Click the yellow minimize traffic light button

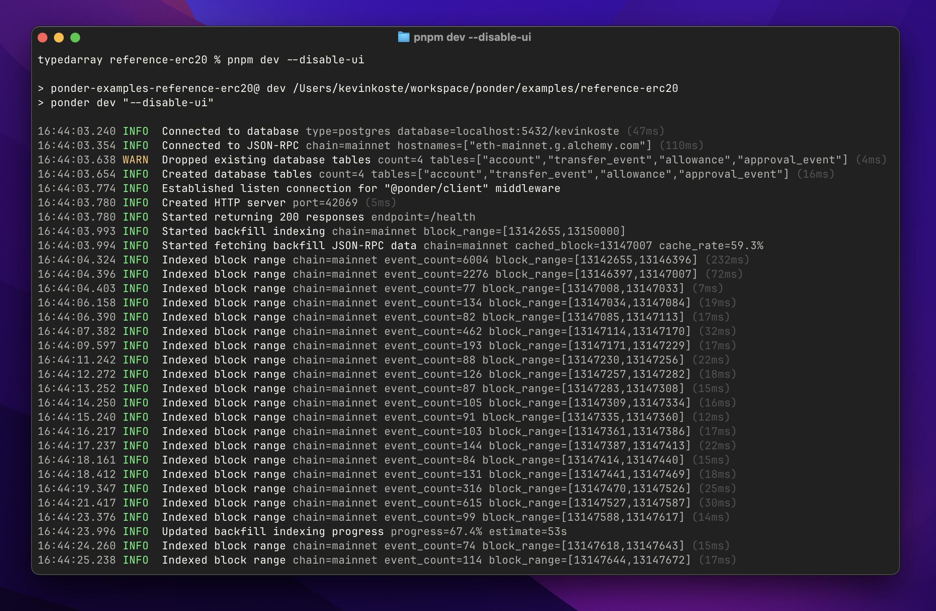pyautogui.click(x=58, y=38)
